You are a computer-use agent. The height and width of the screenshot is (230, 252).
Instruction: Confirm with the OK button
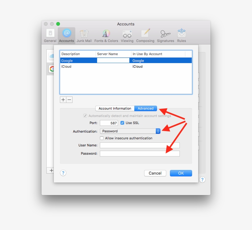pos(181,173)
